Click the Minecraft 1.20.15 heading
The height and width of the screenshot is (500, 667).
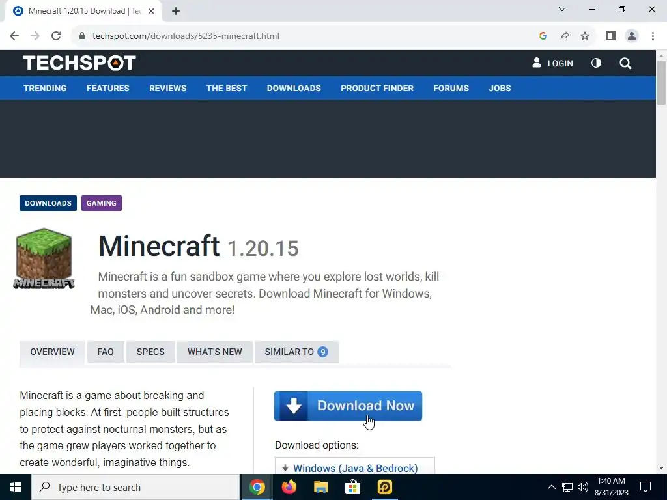[x=198, y=247]
